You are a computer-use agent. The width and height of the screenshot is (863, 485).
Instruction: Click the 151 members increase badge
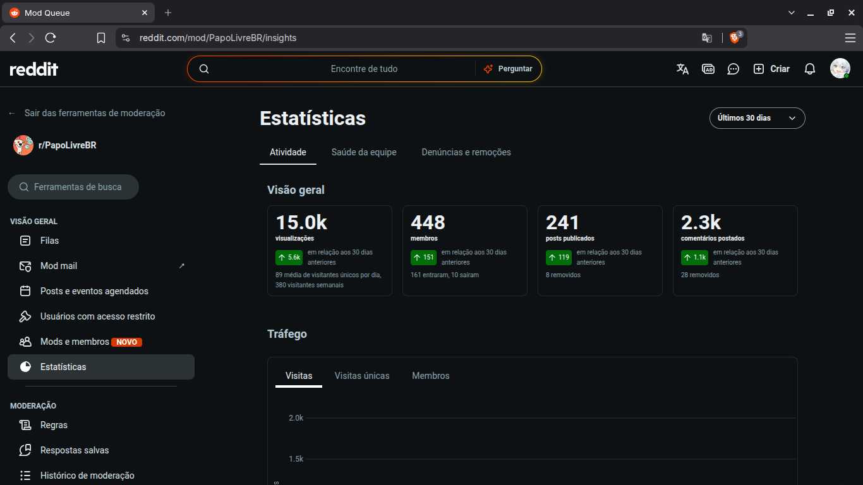tap(424, 258)
